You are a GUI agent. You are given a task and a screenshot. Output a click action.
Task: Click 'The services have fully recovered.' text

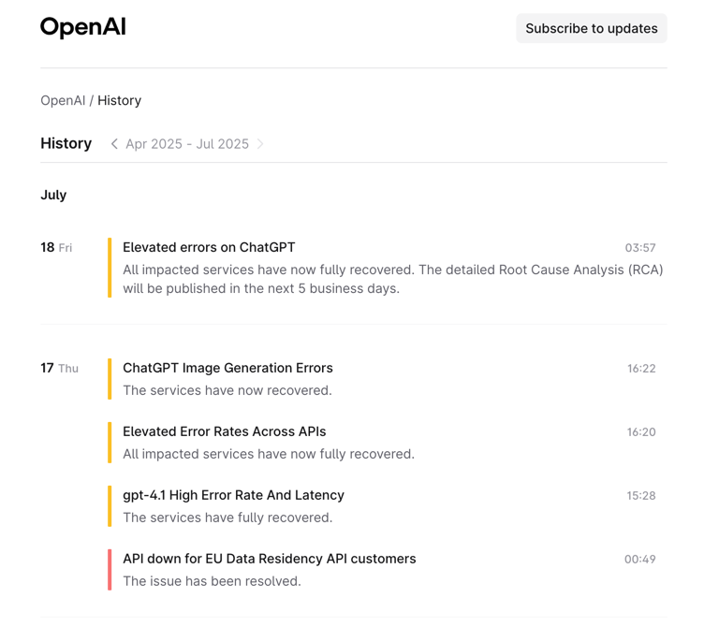point(227,518)
